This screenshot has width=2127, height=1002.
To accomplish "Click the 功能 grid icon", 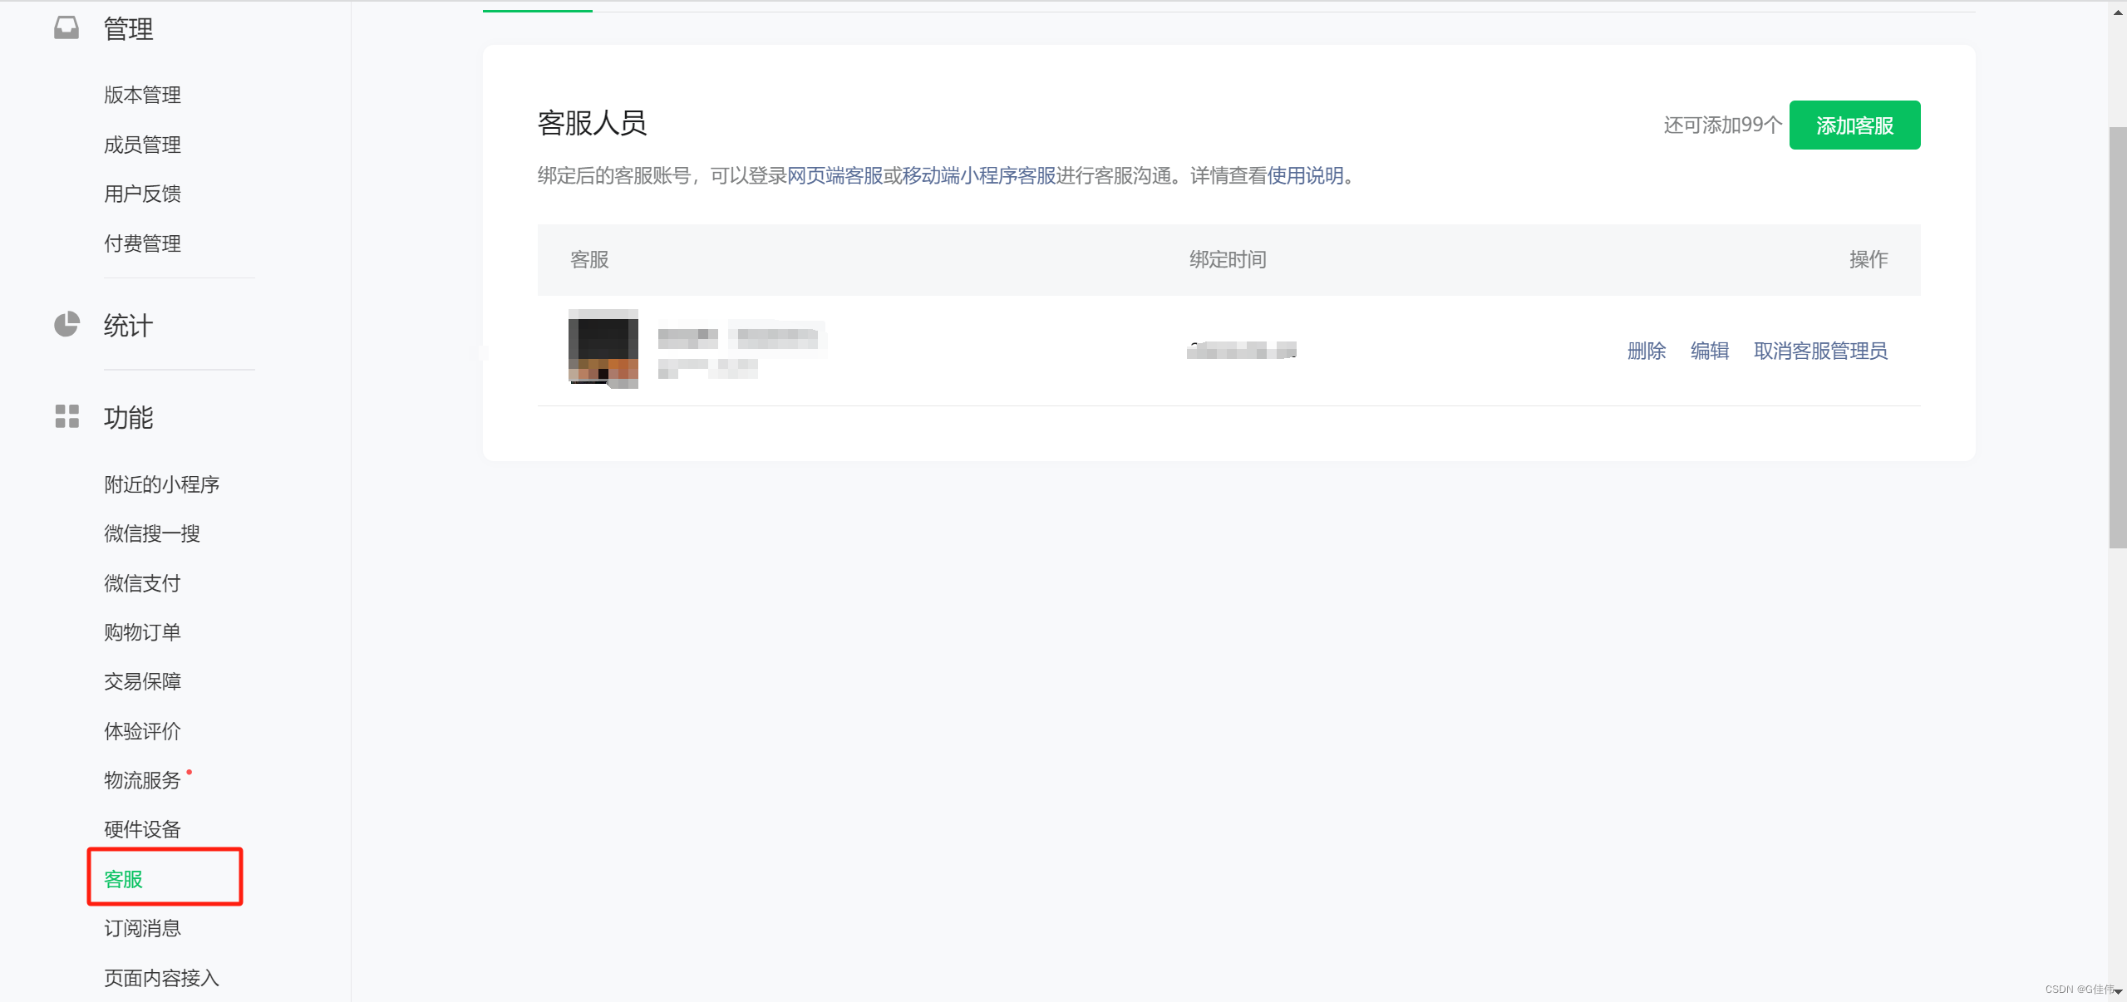I will click(66, 416).
